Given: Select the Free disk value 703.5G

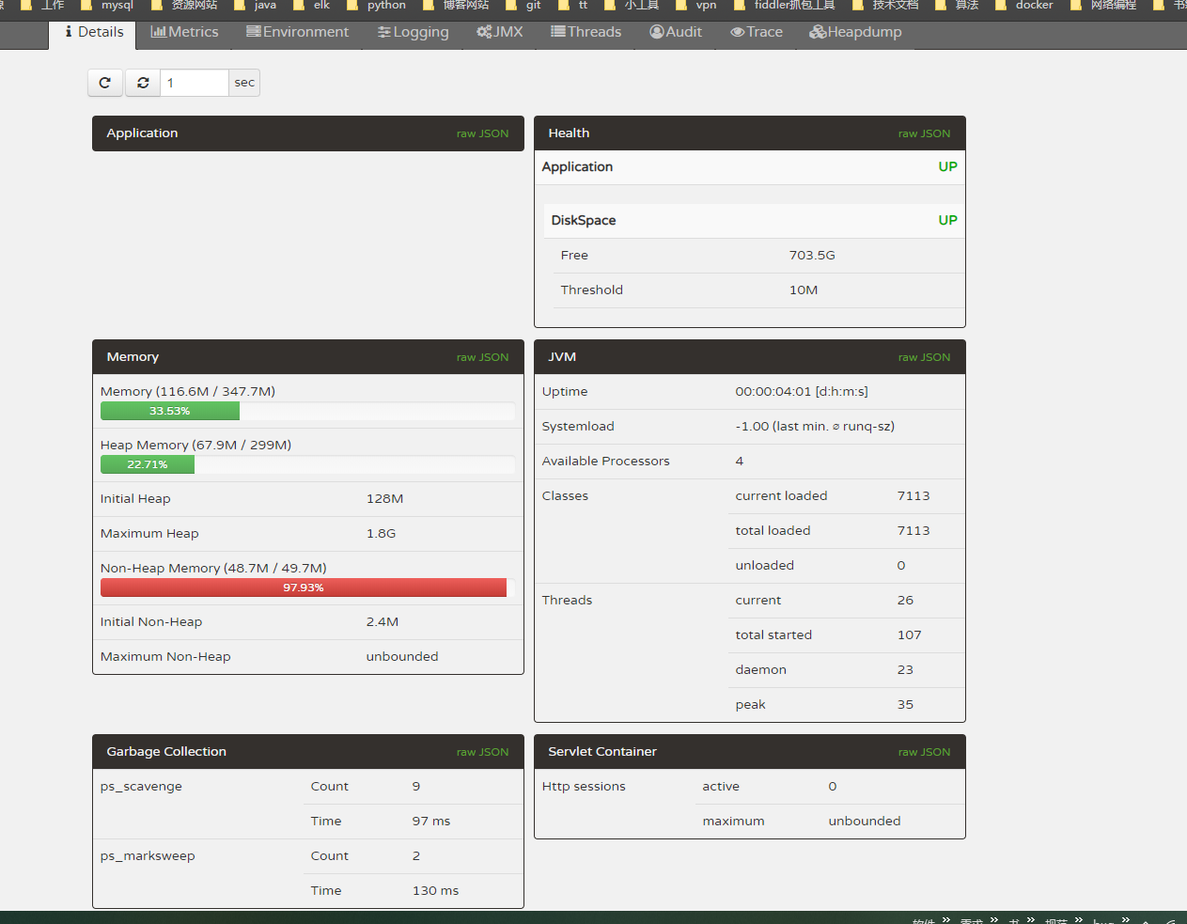Looking at the screenshot, I should (812, 256).
